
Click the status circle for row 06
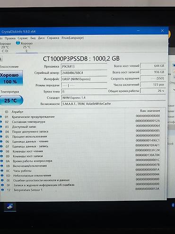(1, 141)
